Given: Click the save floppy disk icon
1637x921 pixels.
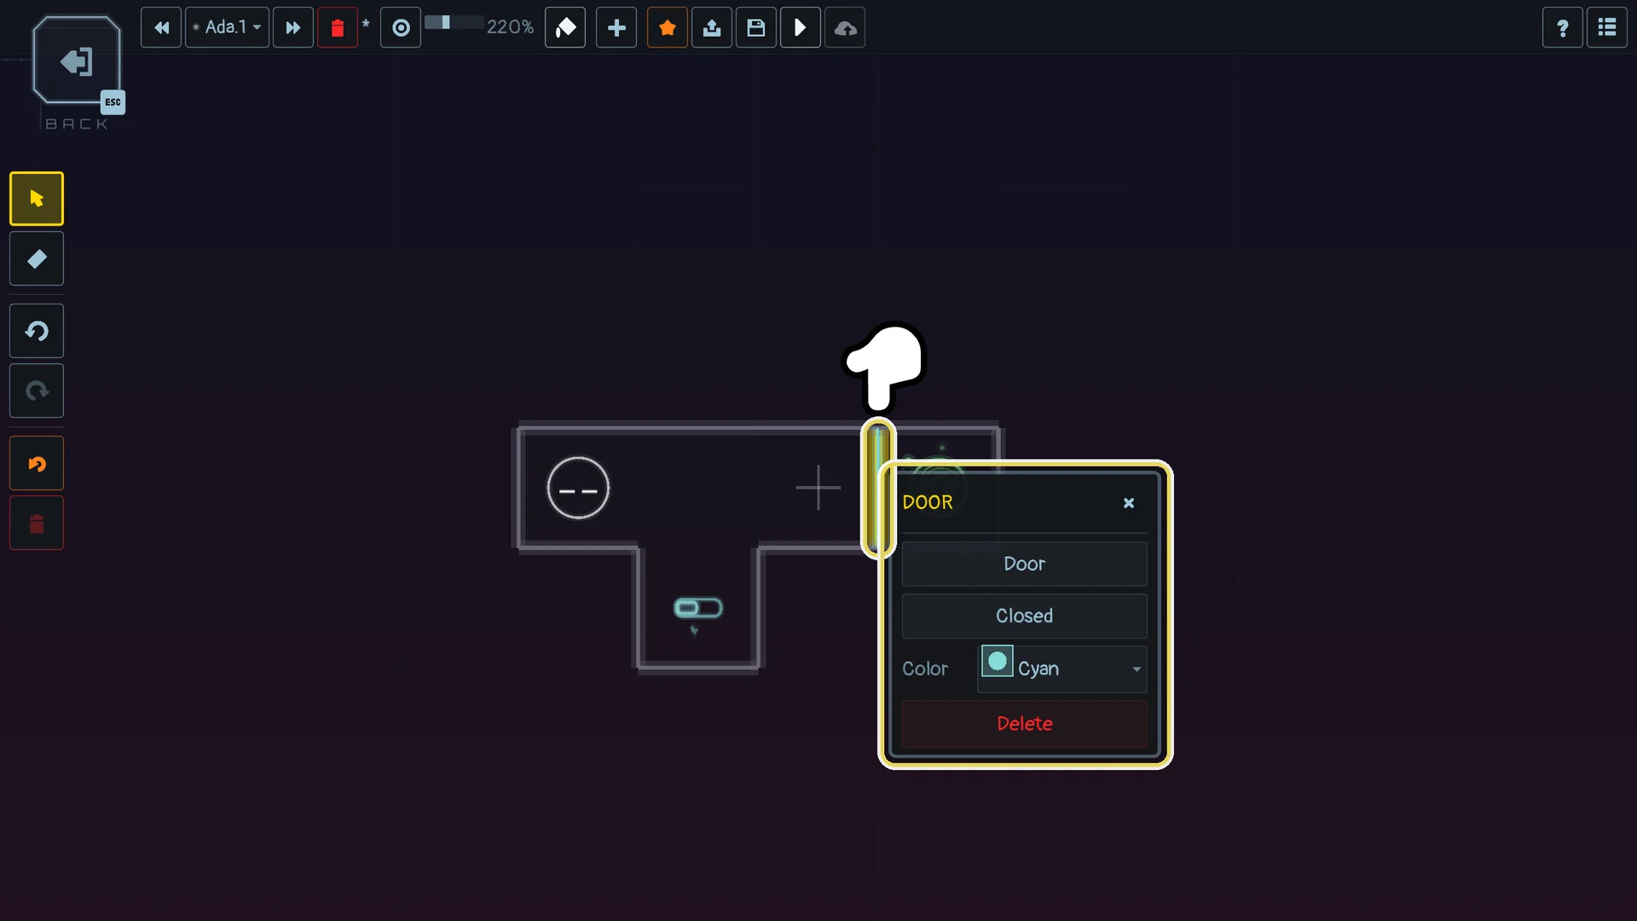Looking at the screenshot, I should tap(756, 27).
